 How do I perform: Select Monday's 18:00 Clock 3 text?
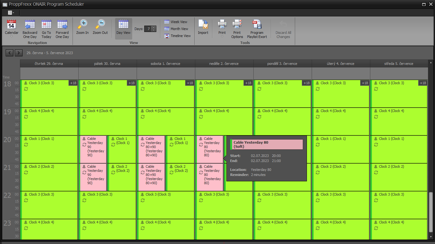[x=275, y=83]
